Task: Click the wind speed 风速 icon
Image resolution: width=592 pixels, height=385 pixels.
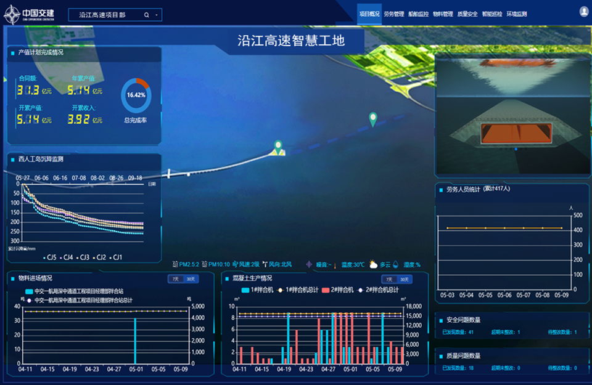Action: pyautogui.click(x=236, y=265)
